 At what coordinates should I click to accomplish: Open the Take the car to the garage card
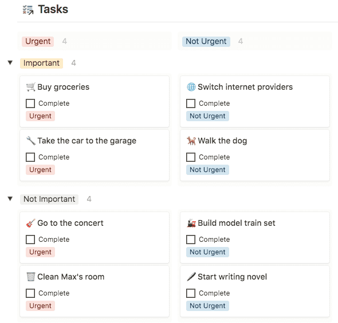[95, 155]
